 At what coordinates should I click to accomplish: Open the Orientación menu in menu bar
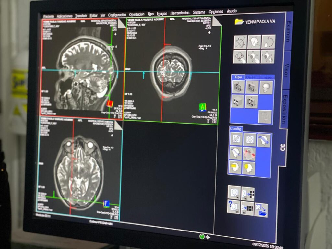[x=136, y=14]
